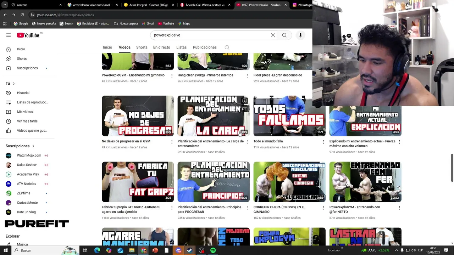Open Nueva carpeta bookmark folder
Screen dimensions: 454x255
[126, 24]
